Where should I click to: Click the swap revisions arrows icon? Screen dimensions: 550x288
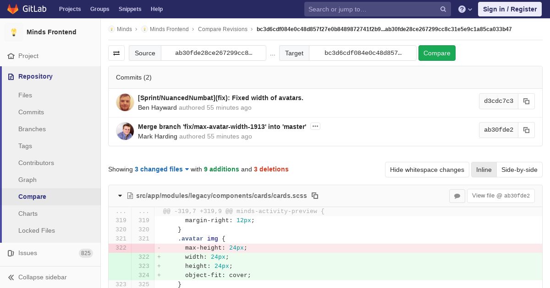click(x=116, y=53)
